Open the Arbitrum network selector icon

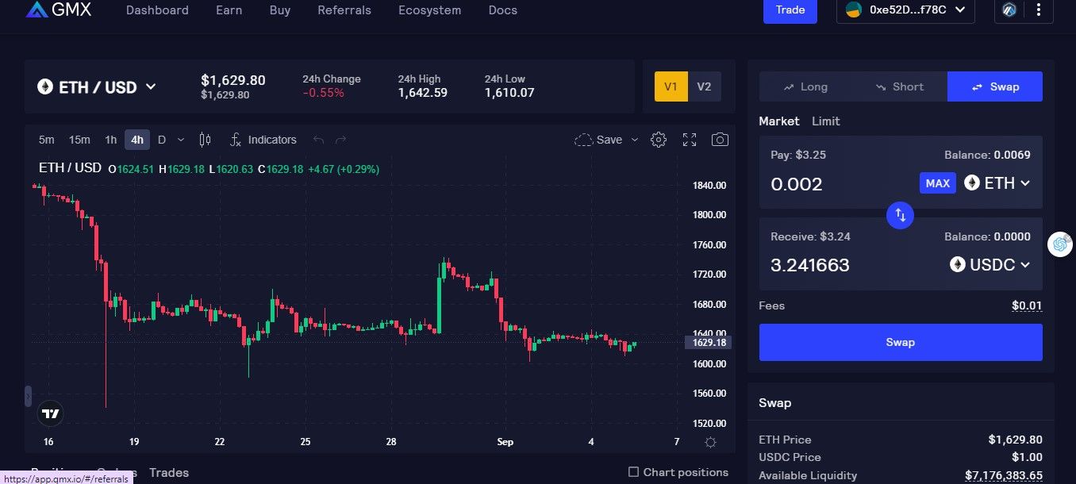point(1009,10)
